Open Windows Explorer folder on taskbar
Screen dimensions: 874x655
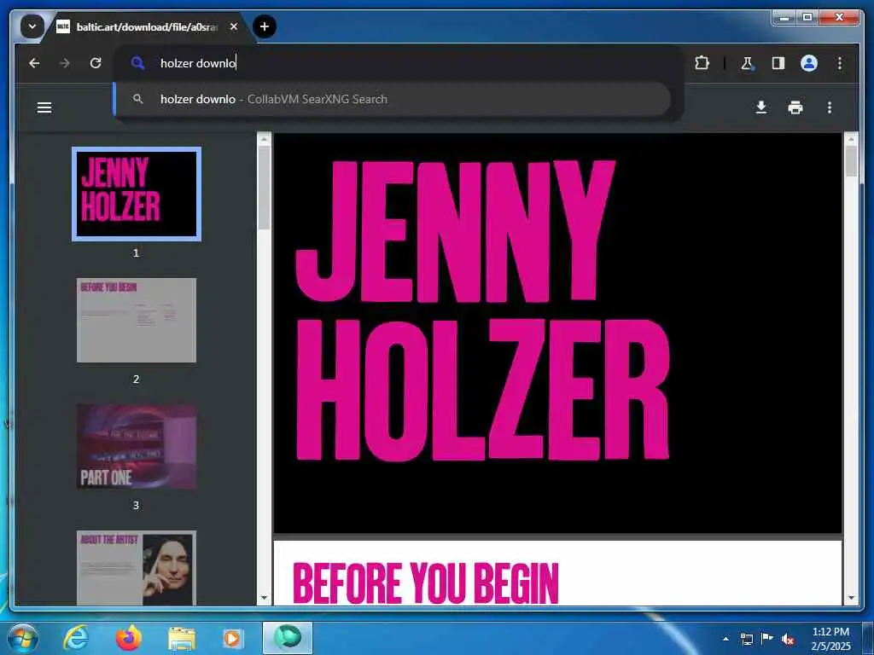click(182, 638)
